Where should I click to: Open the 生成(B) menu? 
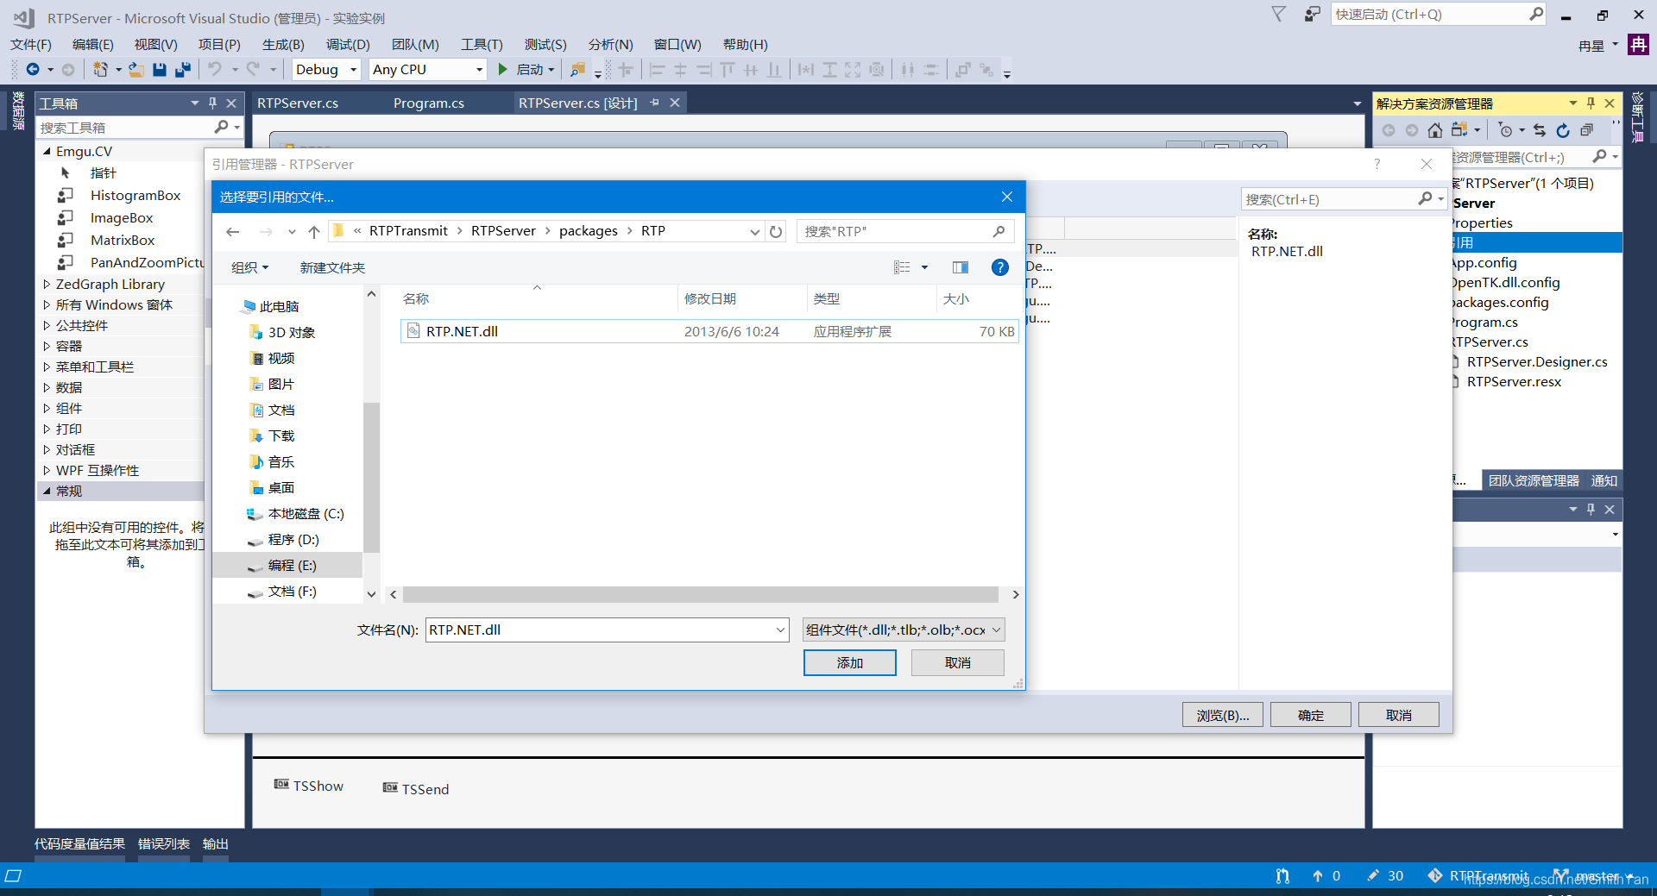pos(283,44)
